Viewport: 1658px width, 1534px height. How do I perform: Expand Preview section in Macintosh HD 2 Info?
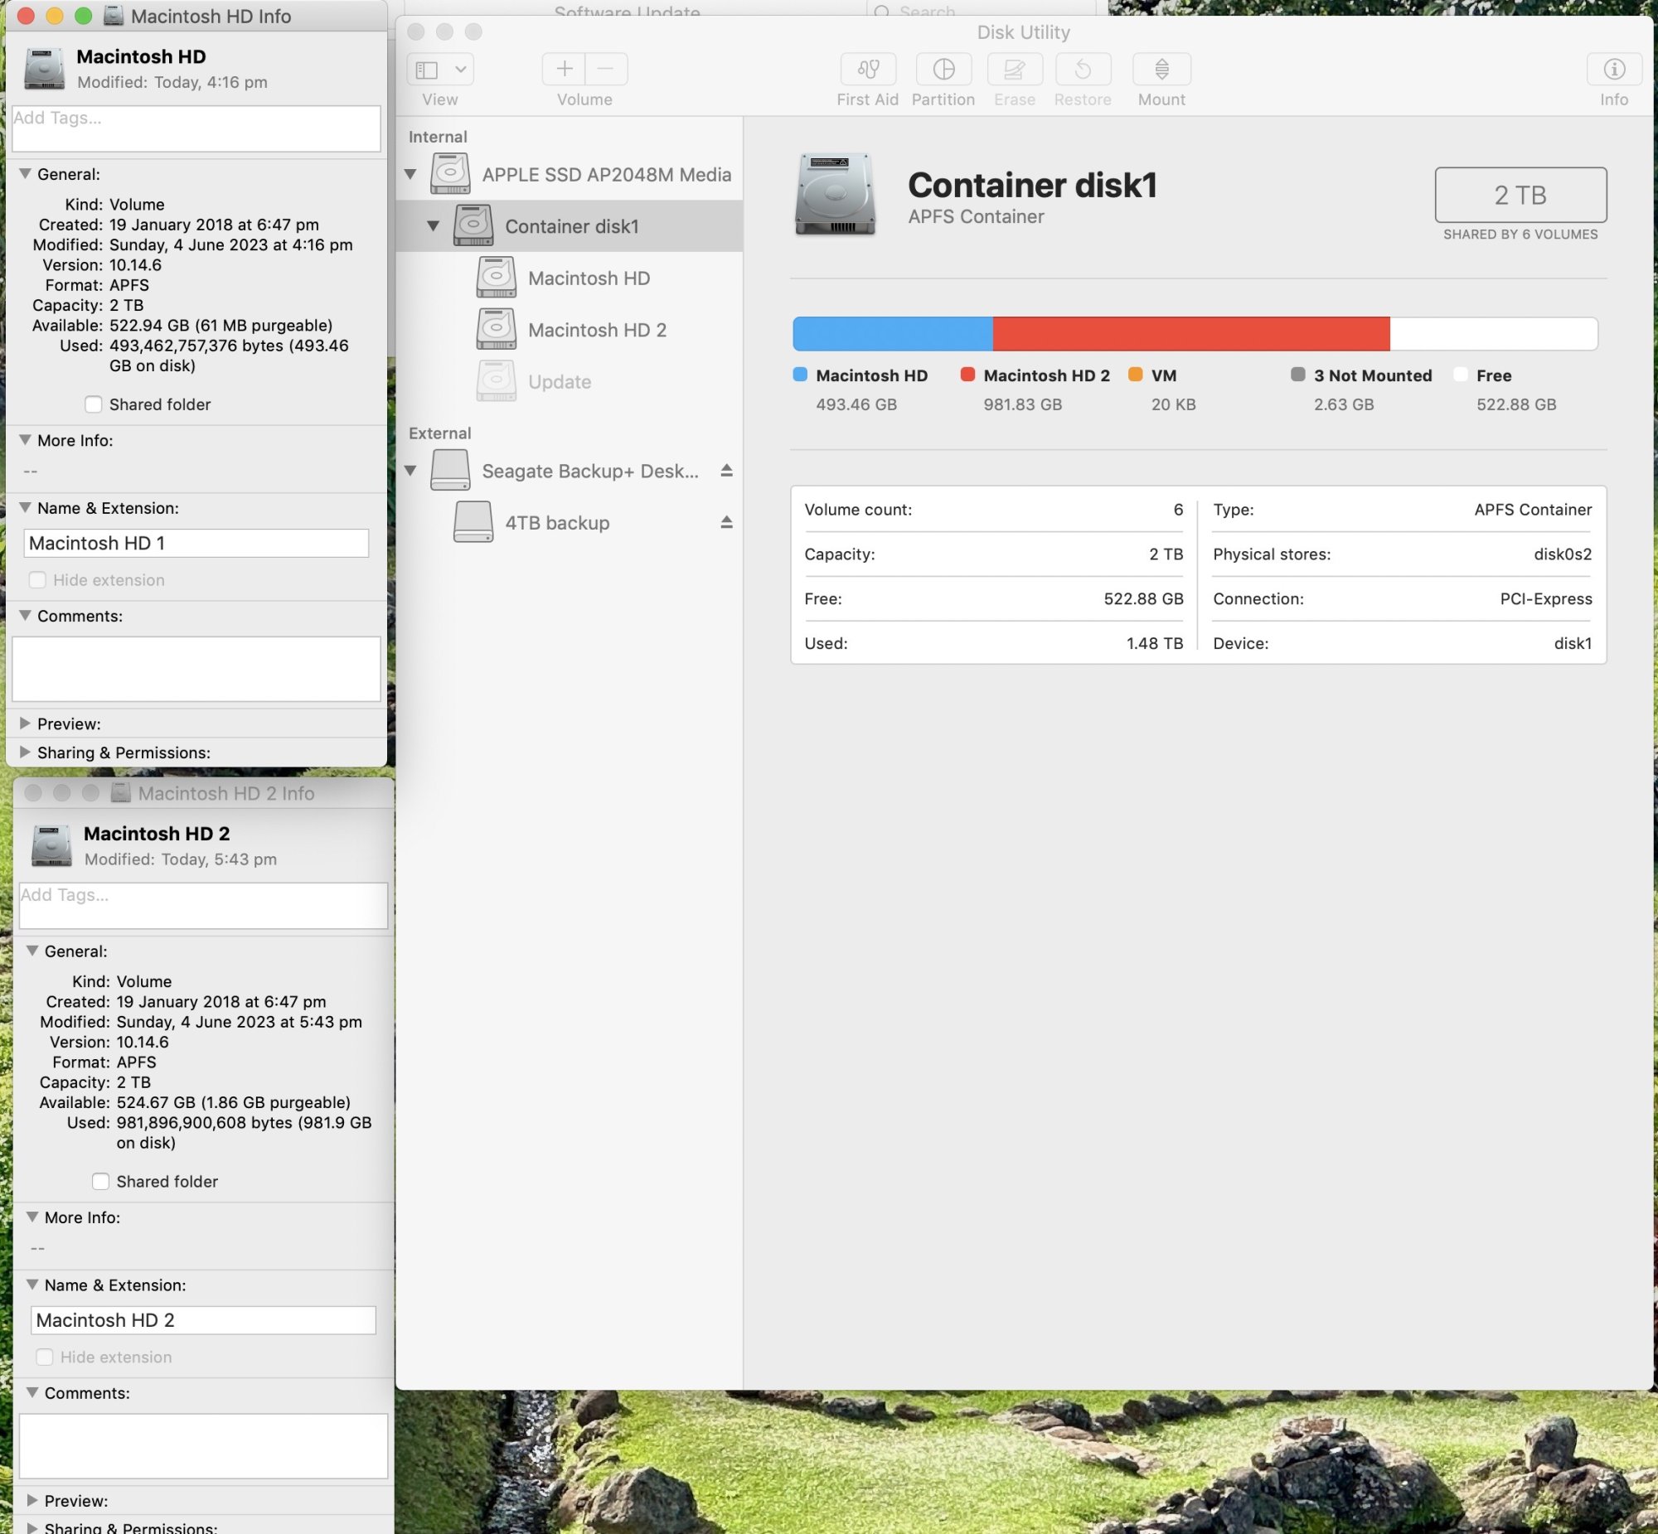(32, 1500)
